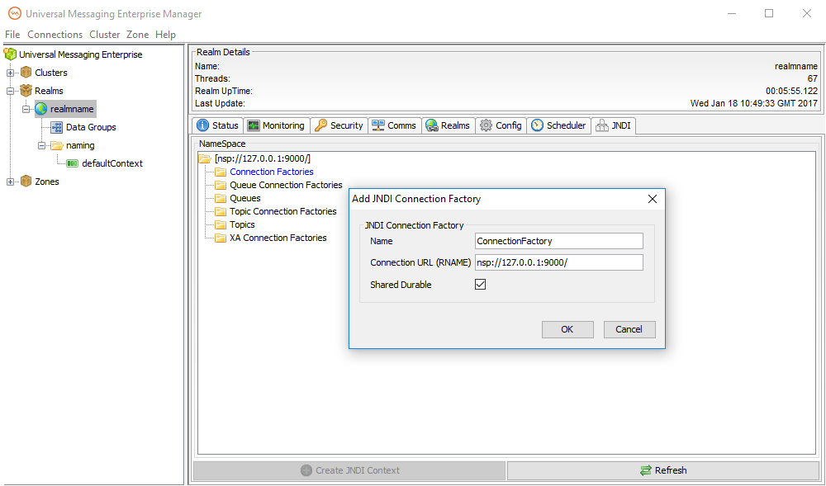Select Queue Connection Factories in the namespace

coord(286,185)
